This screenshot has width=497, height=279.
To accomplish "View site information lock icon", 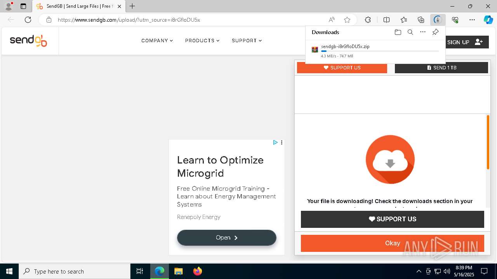I will pyautogui.click(x=49, y=20).
